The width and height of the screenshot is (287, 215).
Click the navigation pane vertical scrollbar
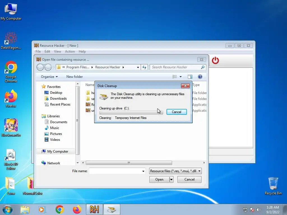point(77,120)
